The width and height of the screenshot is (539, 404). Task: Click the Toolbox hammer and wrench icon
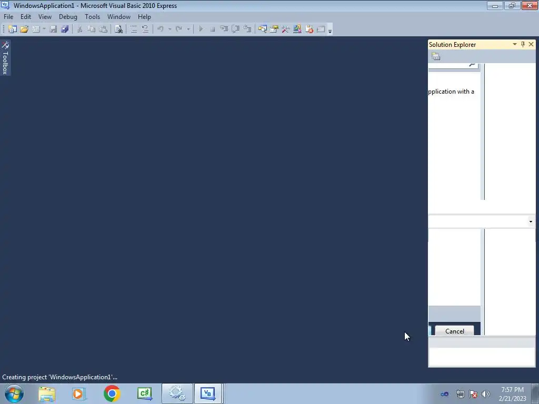[286, 29]
